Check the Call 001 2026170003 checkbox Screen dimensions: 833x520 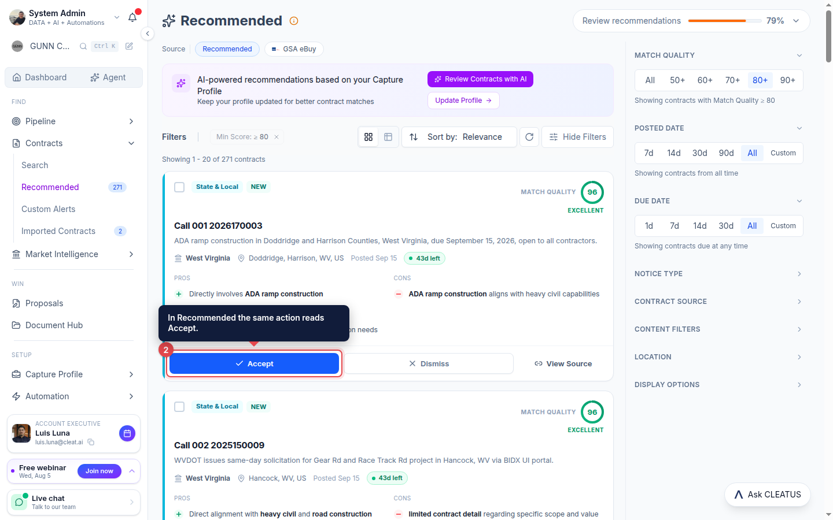tap(179, 187)
